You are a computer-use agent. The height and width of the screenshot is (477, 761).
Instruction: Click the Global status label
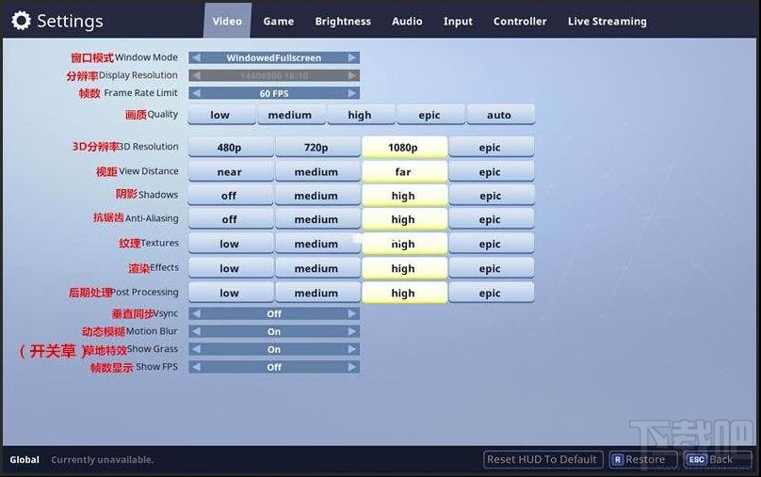(x=24, y=459)
